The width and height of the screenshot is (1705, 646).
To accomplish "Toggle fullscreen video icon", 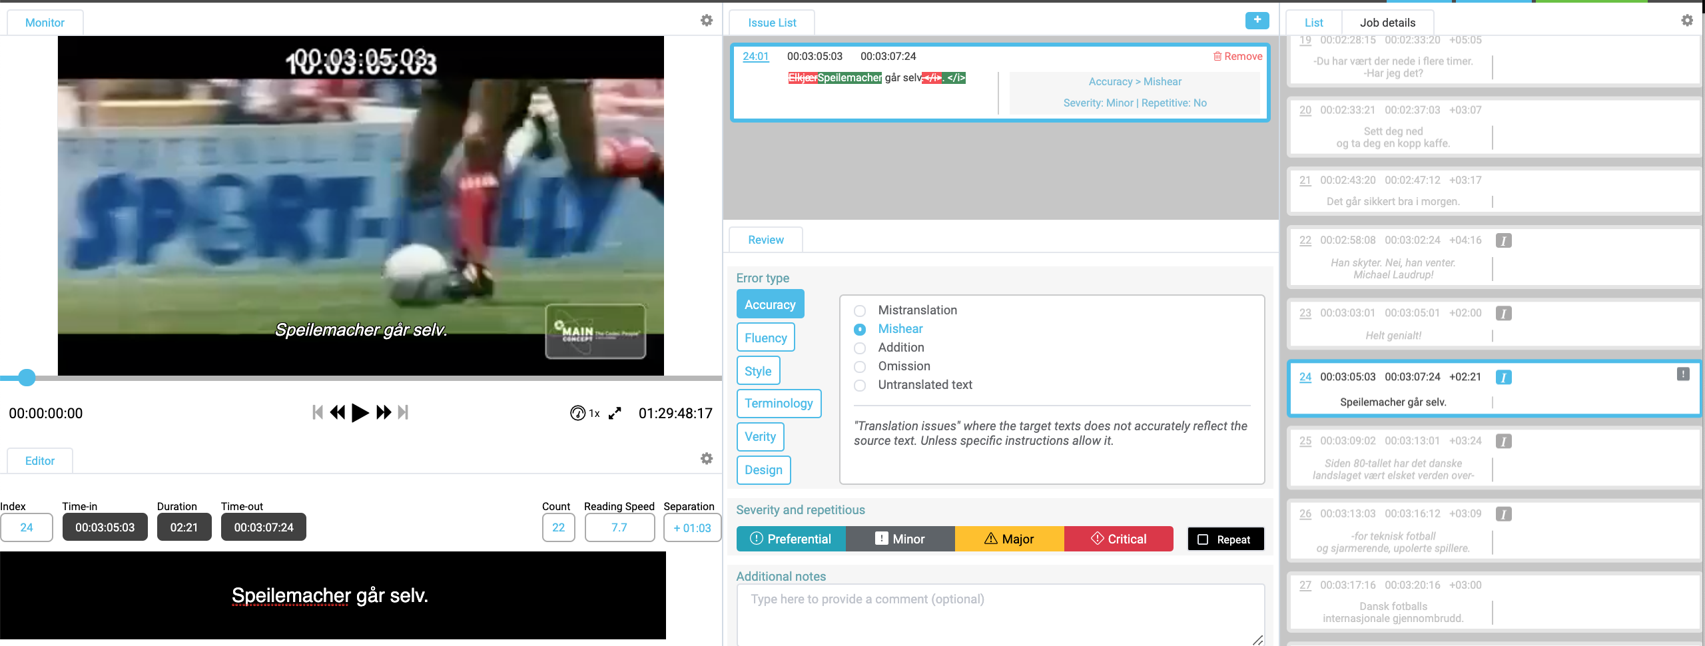I will 615,414.
